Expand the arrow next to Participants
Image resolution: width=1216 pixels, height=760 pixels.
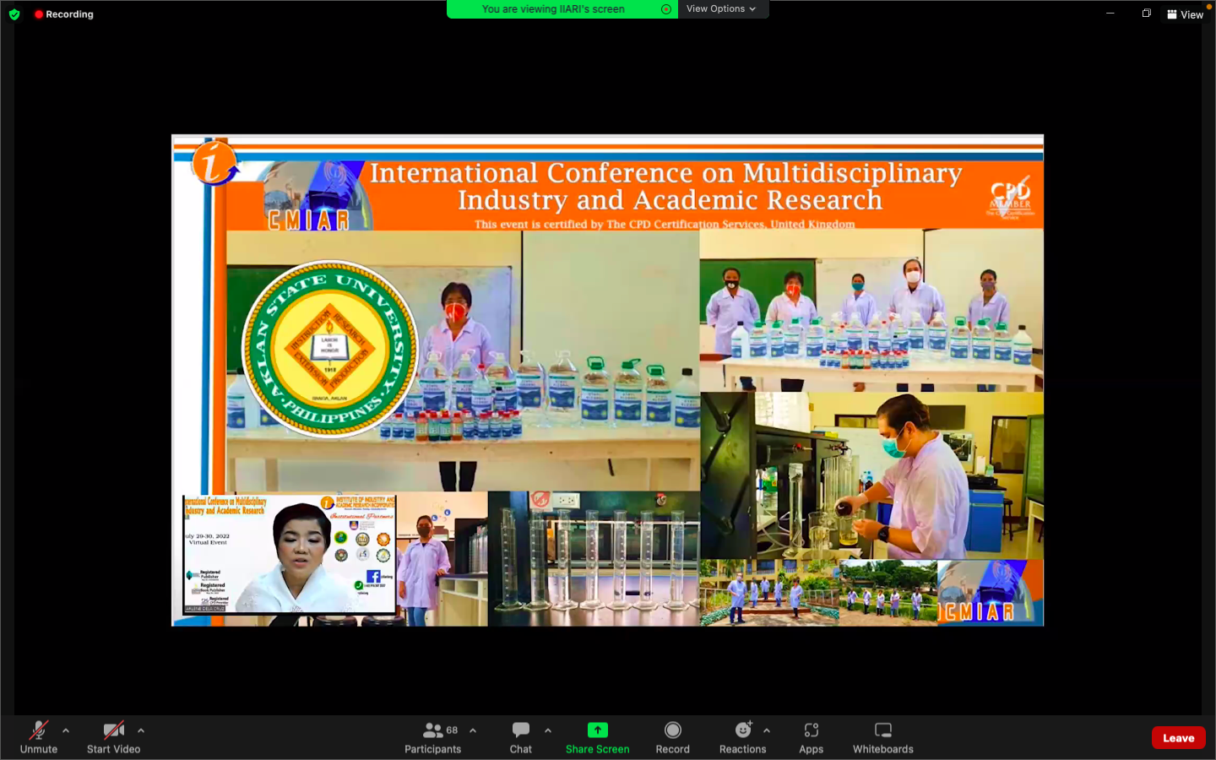(x=473, y=730)
